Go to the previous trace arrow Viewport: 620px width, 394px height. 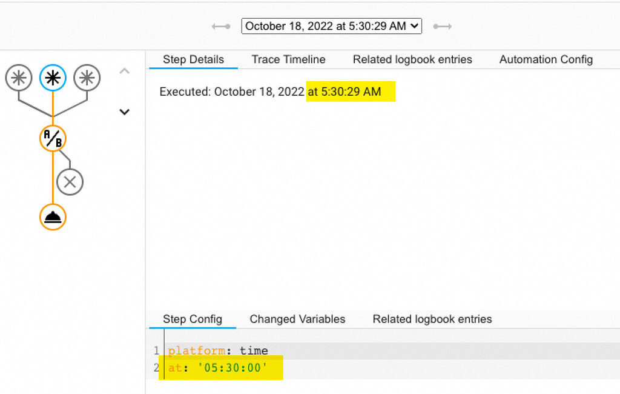[x=220, y=26]
